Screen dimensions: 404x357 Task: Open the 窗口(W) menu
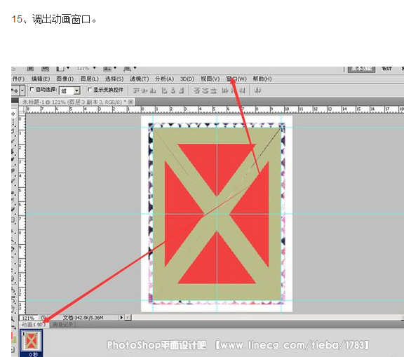pyautogui.click(x=236, y=79)
